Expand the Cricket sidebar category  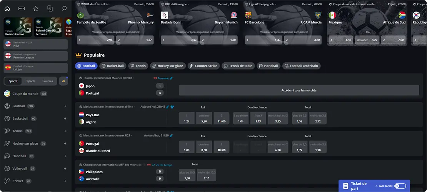[65, 181]
